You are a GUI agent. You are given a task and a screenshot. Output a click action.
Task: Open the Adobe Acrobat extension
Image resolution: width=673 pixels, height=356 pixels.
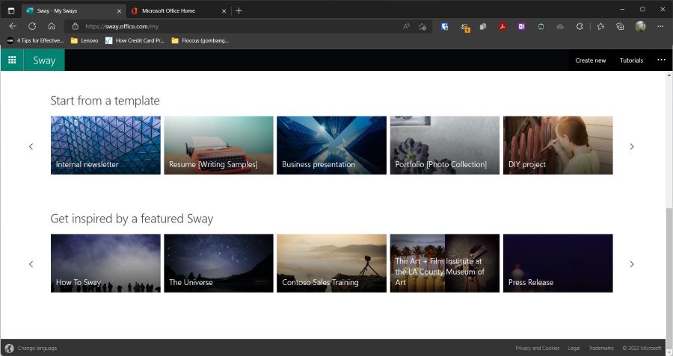click(503, 27)
